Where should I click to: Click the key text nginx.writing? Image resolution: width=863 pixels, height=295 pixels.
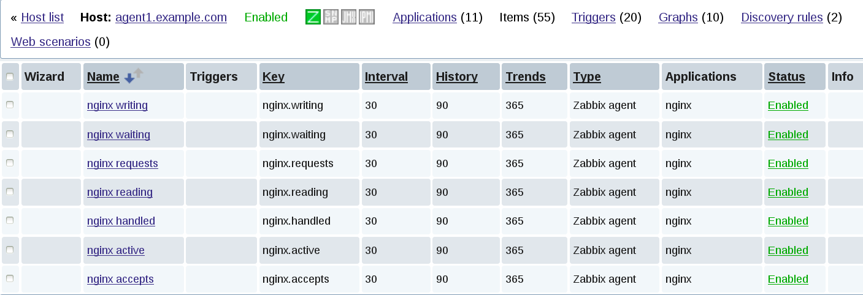[x=293, y=105]
